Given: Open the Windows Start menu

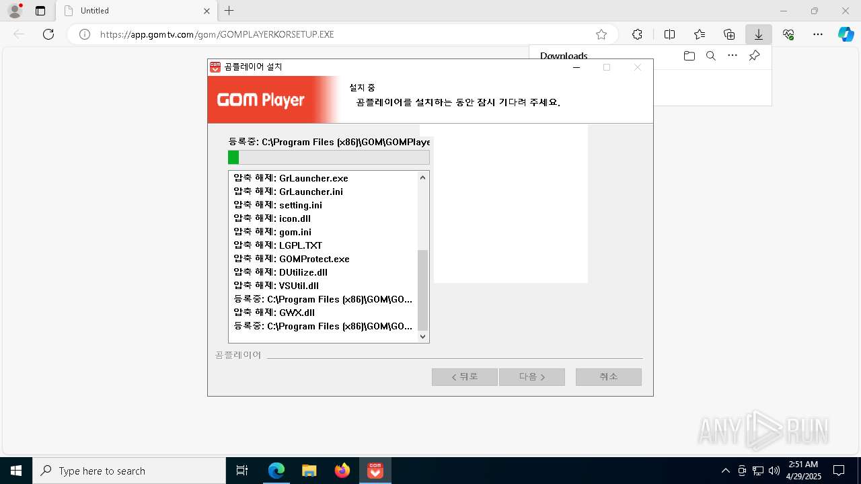Looking at the screenshot, I should tap(16, 471).
